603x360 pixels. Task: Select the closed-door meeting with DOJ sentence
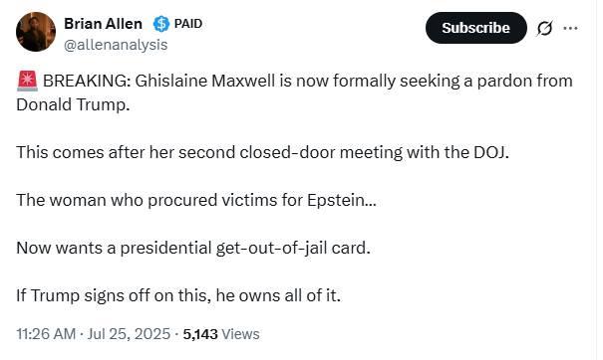(x=263, y=152)
